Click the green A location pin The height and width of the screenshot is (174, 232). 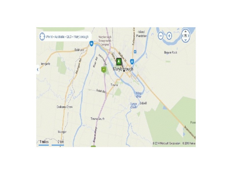click(119, 61)
